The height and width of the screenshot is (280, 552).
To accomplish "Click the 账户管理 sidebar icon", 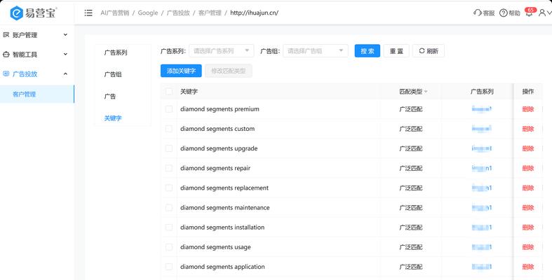I will (x=6, y=35).
